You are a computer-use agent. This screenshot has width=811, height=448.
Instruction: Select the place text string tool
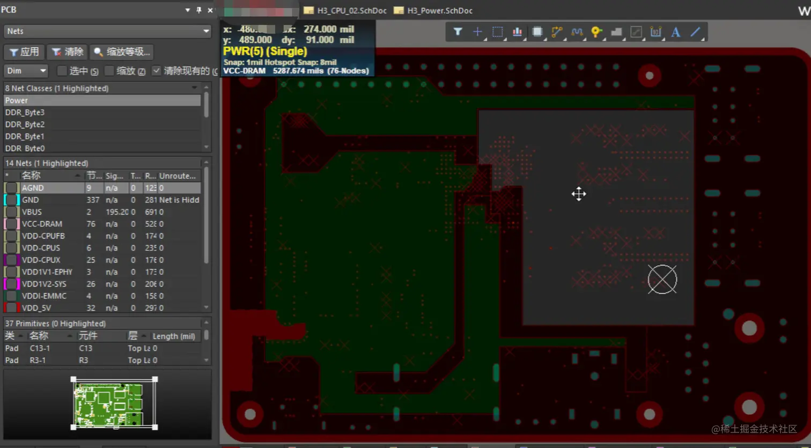click(675, 32)
